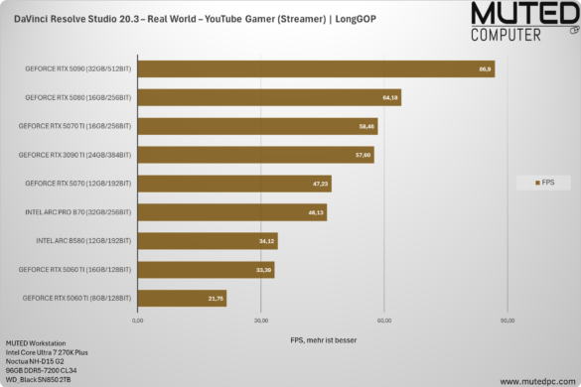Click the RTX 3090 TI bar with value 57,60

tap(256, 155)
